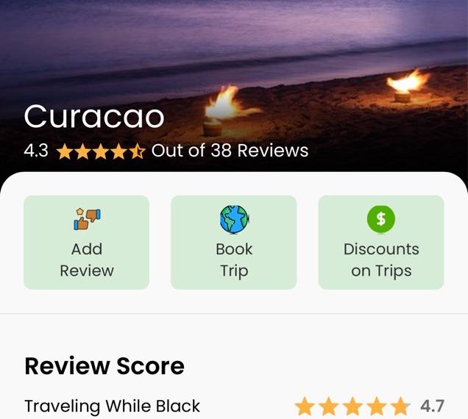
Task: Tap the Add Review card
Action: [x=87, y=242]
